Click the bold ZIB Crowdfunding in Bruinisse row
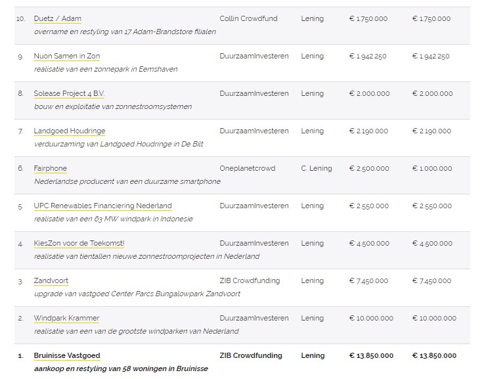Screen dimensions: 484x379 click(251, 356)
